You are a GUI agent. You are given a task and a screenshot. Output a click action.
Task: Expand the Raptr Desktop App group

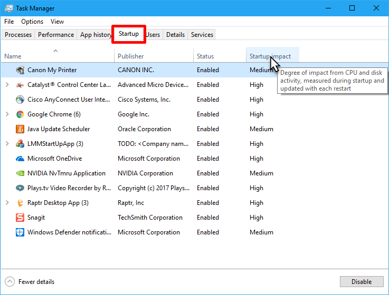[x=7, y=203]
